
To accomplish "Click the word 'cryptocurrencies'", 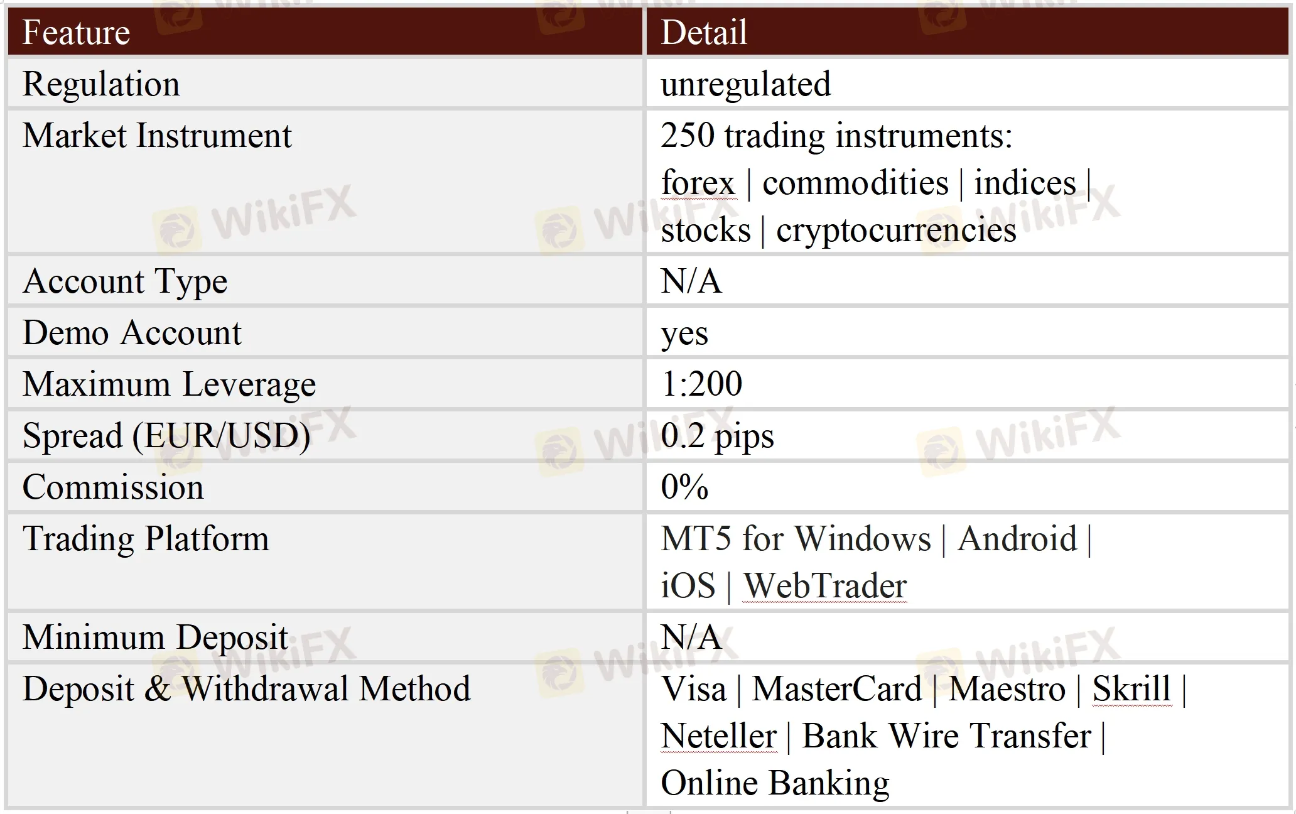I will pyautogui.click(x=896, y=230).
